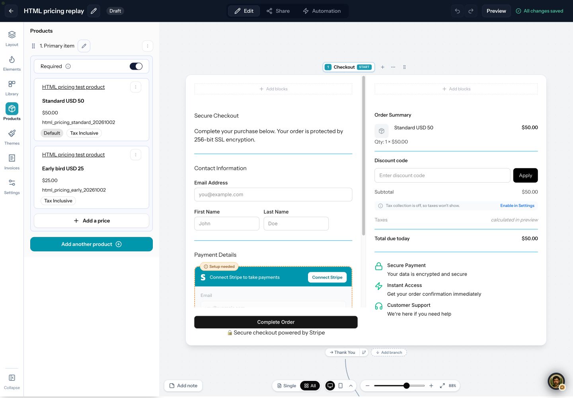Viewport: 573px width, 398px height.
Task: Click Add another product
Action: pos(92,244)
